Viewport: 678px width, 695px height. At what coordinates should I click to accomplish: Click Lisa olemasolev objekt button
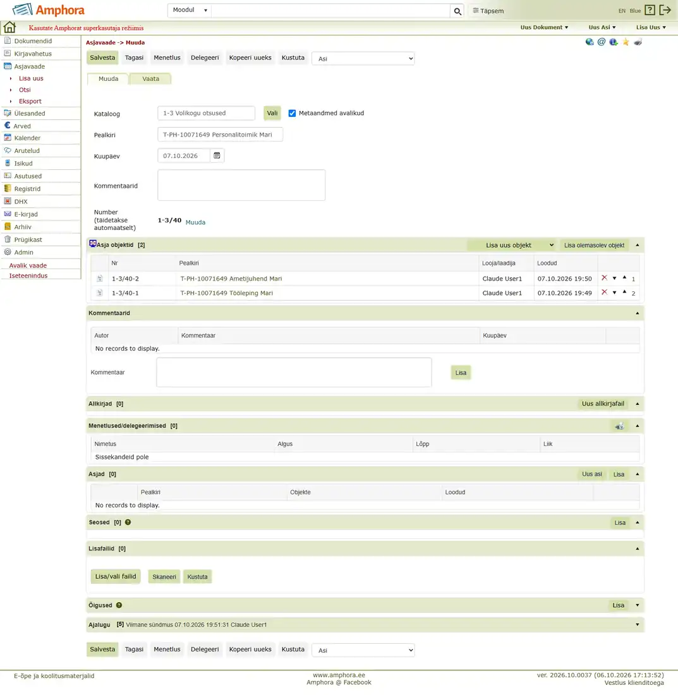(594, 245)
